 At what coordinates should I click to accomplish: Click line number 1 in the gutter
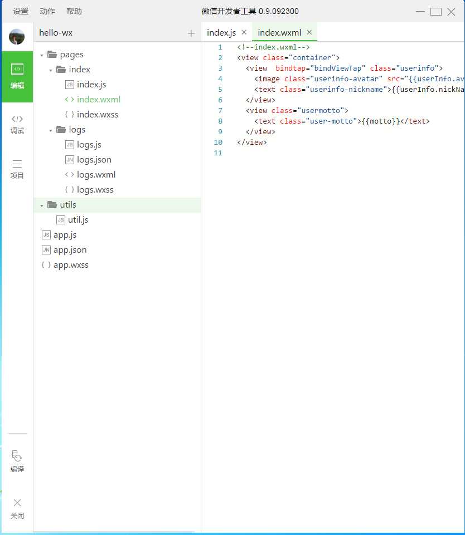tap(220, 47)
